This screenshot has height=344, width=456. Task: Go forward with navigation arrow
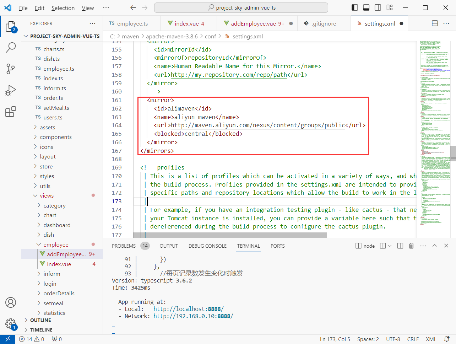pos(145,7)
